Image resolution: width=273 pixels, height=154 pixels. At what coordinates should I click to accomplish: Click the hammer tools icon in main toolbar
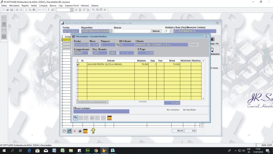pyautogui.click(x=105, y=10)
